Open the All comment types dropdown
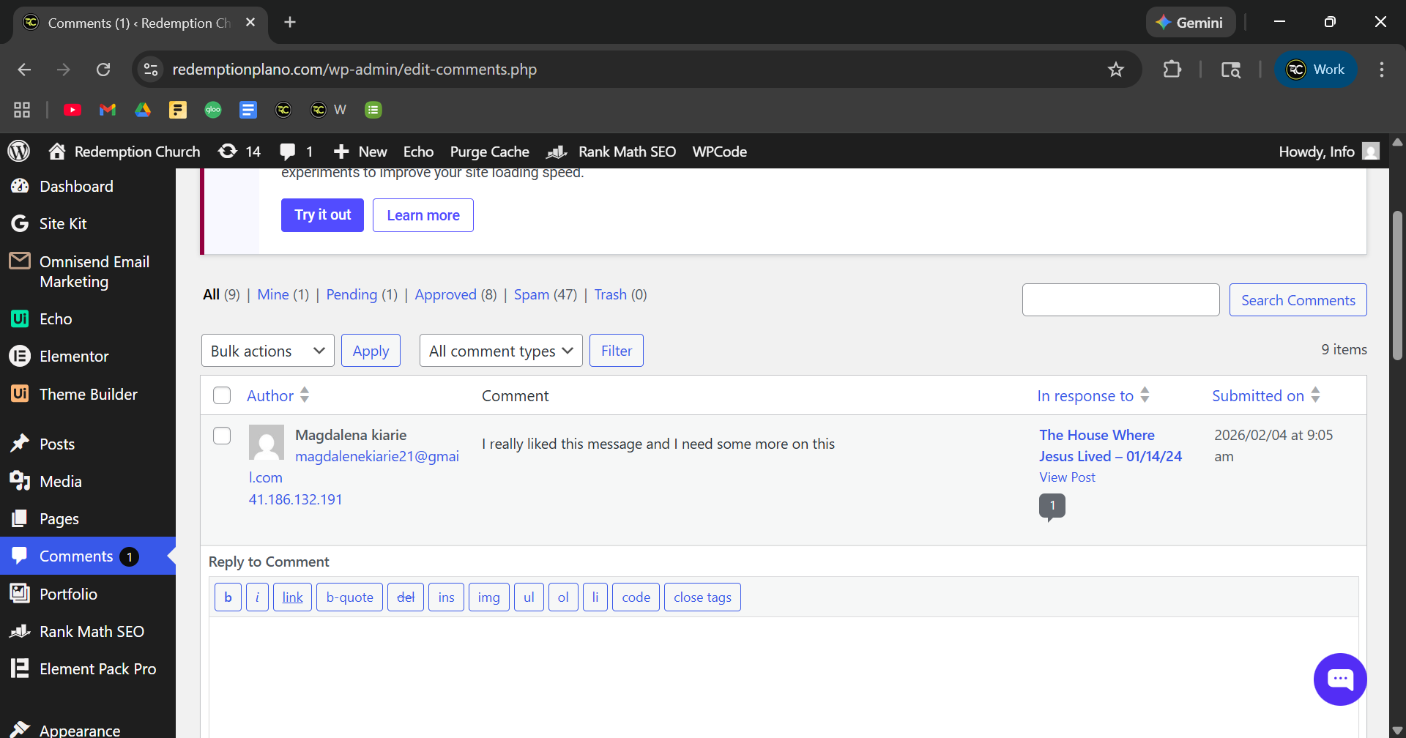Viewport: 1406px width, 738px height. pyautogui.click(x=500, y=351)
